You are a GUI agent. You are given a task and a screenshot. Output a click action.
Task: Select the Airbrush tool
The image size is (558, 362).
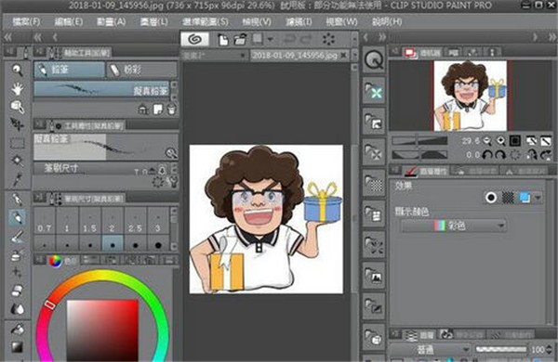17,254
